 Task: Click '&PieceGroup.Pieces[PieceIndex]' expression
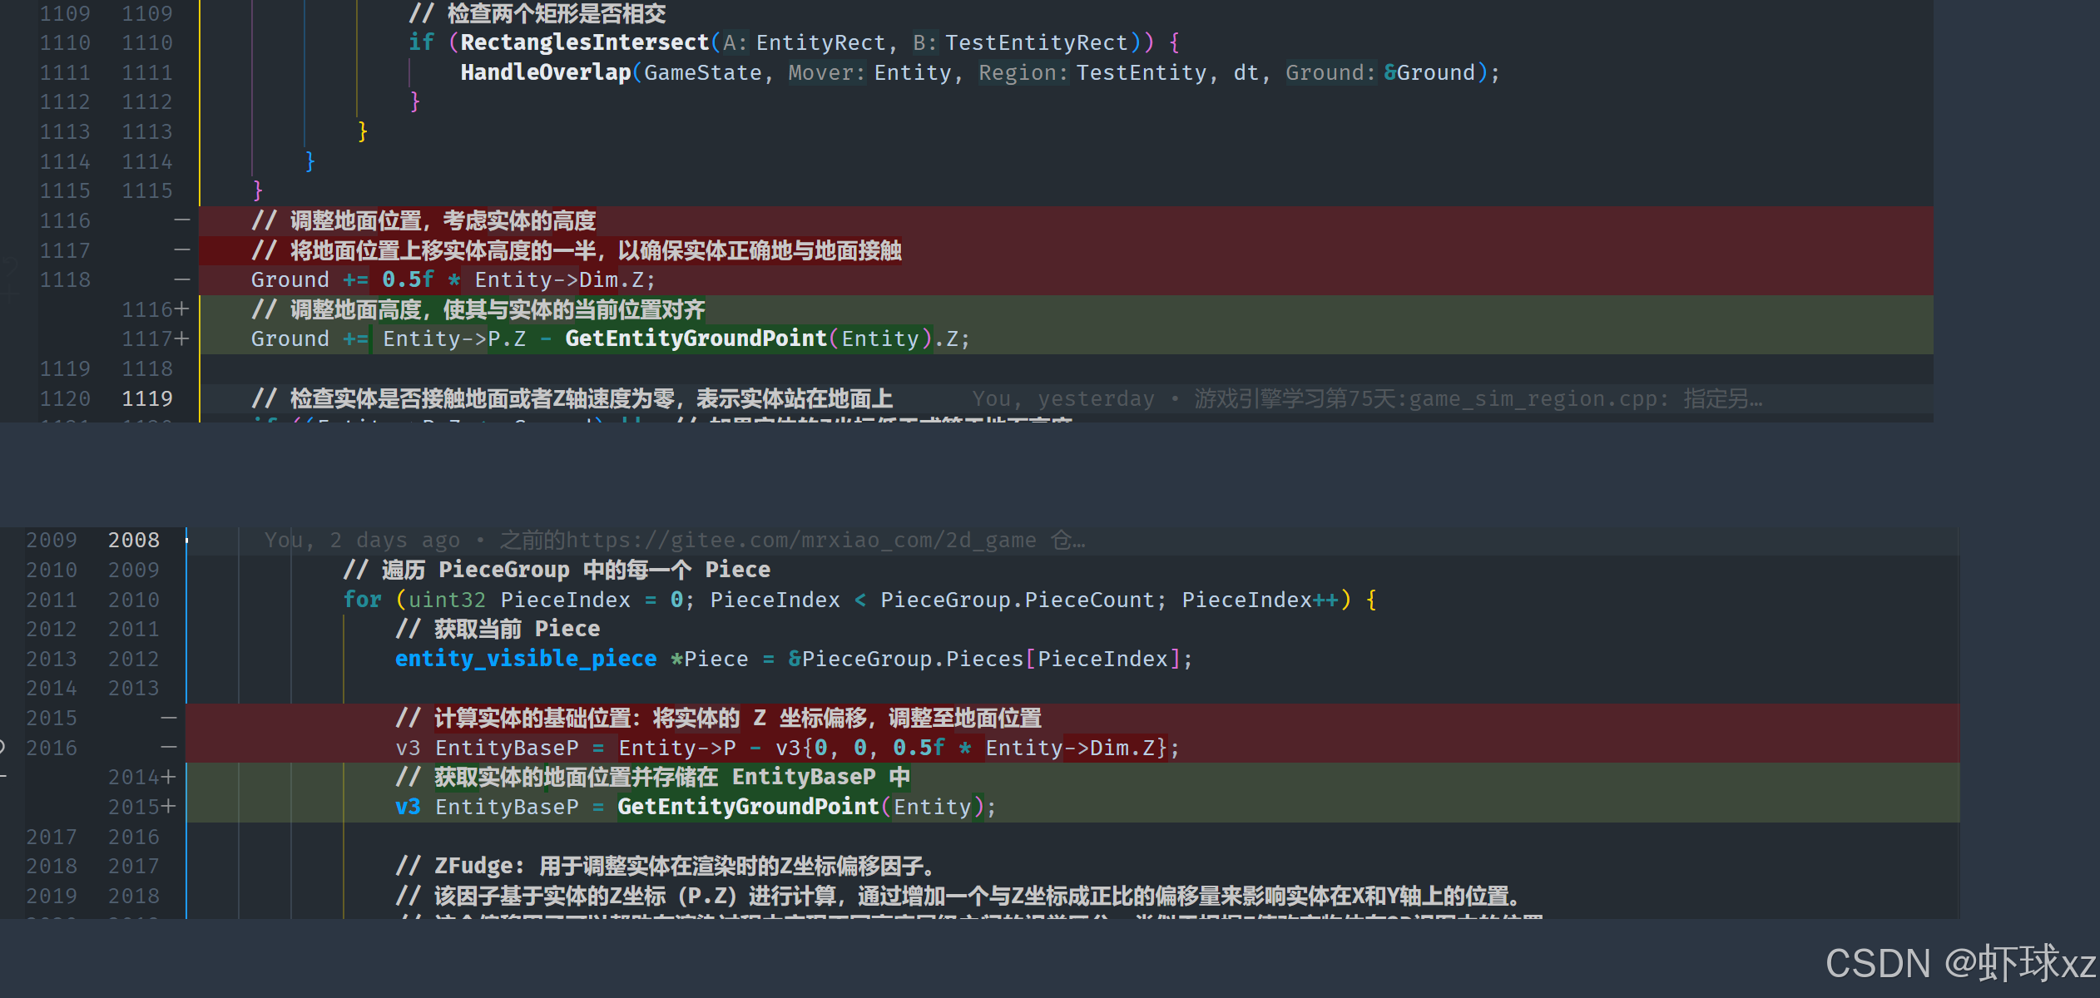click(x=984, y=659)
